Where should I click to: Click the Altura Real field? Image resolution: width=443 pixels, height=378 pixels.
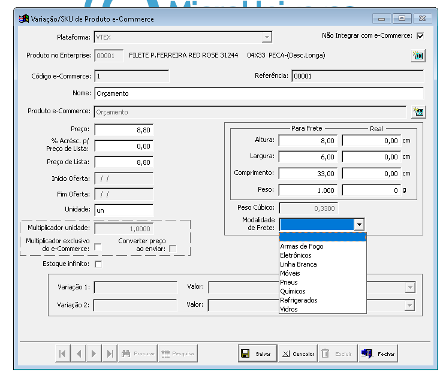[x=372, y=141]
